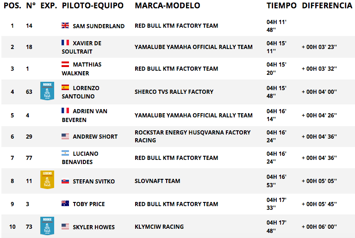The width and height of the screenshot is (355, 238).
Task: Click Slovnaft Team entry
Action: [157, 181]
